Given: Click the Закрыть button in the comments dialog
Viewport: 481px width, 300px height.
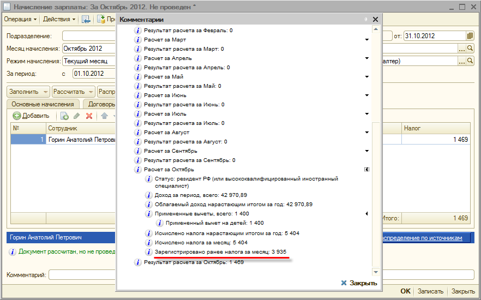Looking at the screenshot, I should pyautogui.click(x=359, y=283).
